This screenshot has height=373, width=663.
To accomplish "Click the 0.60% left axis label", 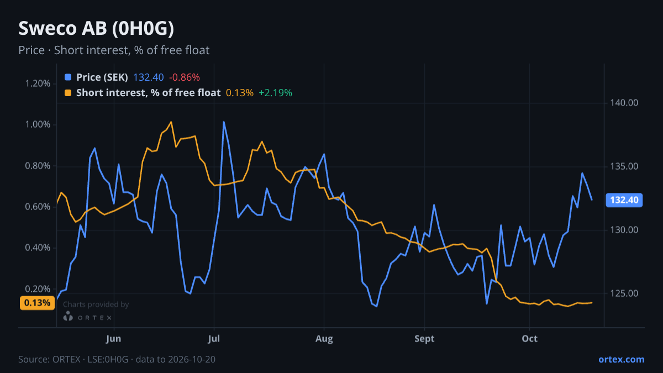I will (x=38, y=207).
